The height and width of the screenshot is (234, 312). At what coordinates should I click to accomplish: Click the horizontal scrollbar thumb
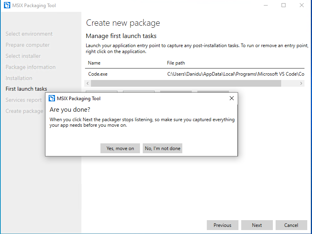click(186, 83)
